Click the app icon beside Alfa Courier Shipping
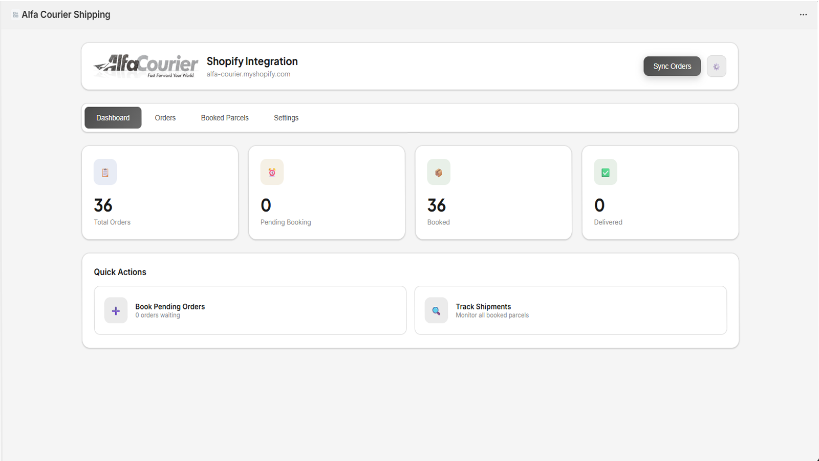This screenshot has width=819, height=461. coord(15,15)
